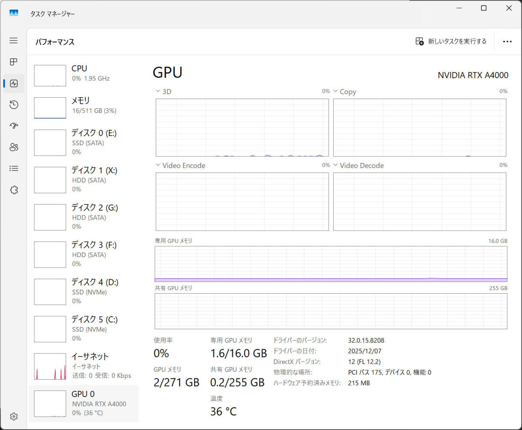Click the 使用率 0% value

click(x=161, y=353)
